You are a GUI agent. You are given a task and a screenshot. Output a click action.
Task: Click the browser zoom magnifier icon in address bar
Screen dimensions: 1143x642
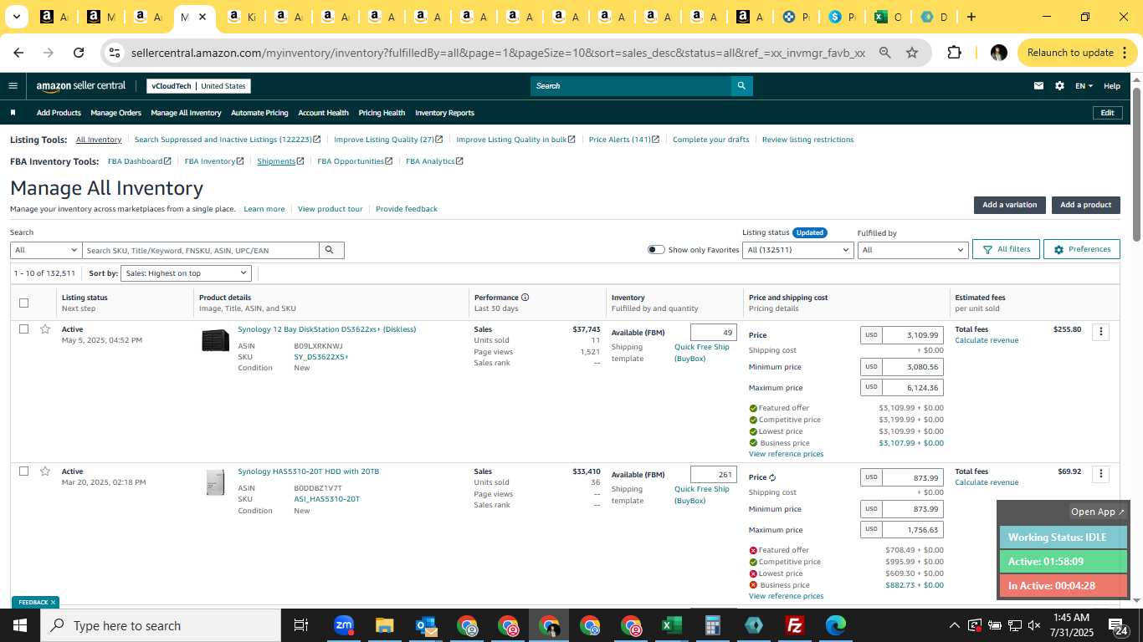pos(884,53)
